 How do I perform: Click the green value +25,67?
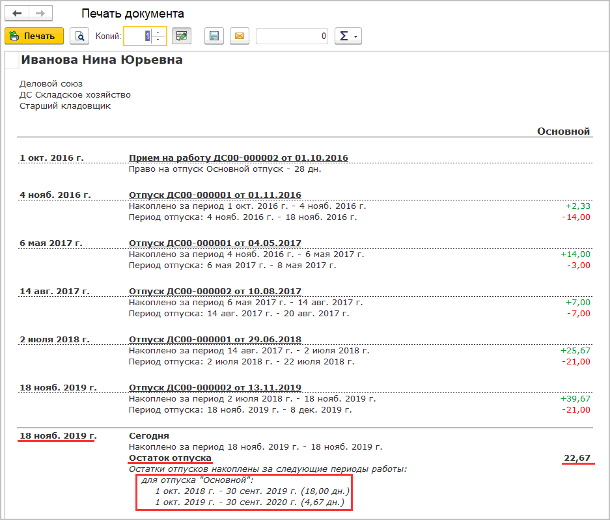pos(575,351)
